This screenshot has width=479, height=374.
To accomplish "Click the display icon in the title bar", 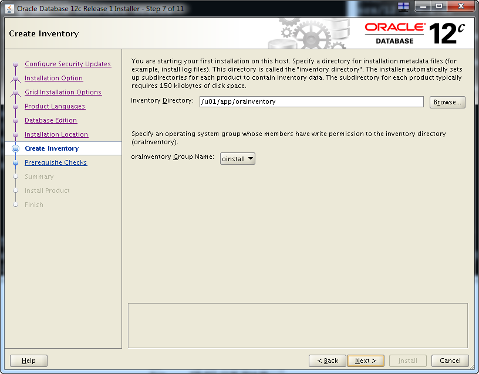I will click(x=403, y=6).
